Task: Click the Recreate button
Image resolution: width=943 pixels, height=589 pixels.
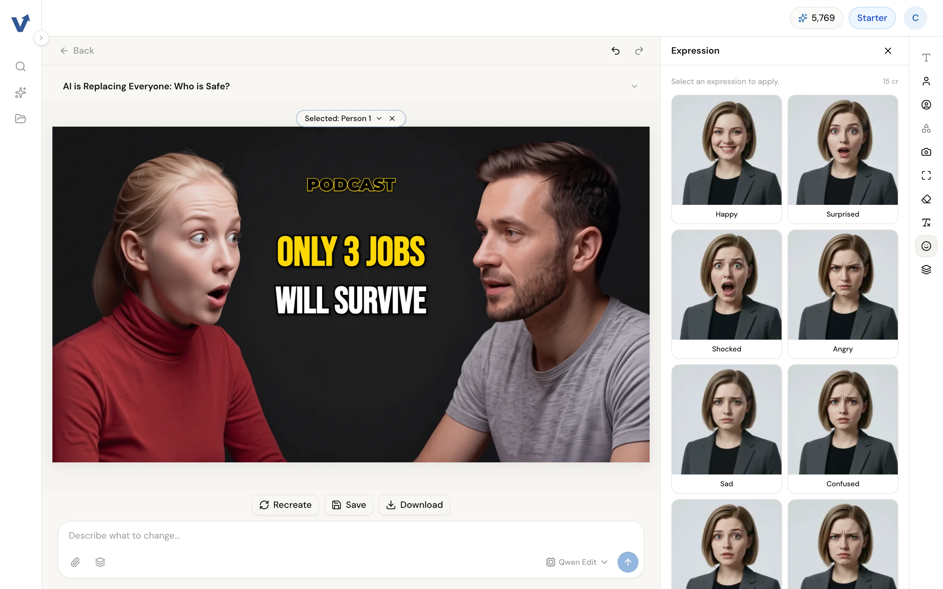Action: [x=285, y=505]
